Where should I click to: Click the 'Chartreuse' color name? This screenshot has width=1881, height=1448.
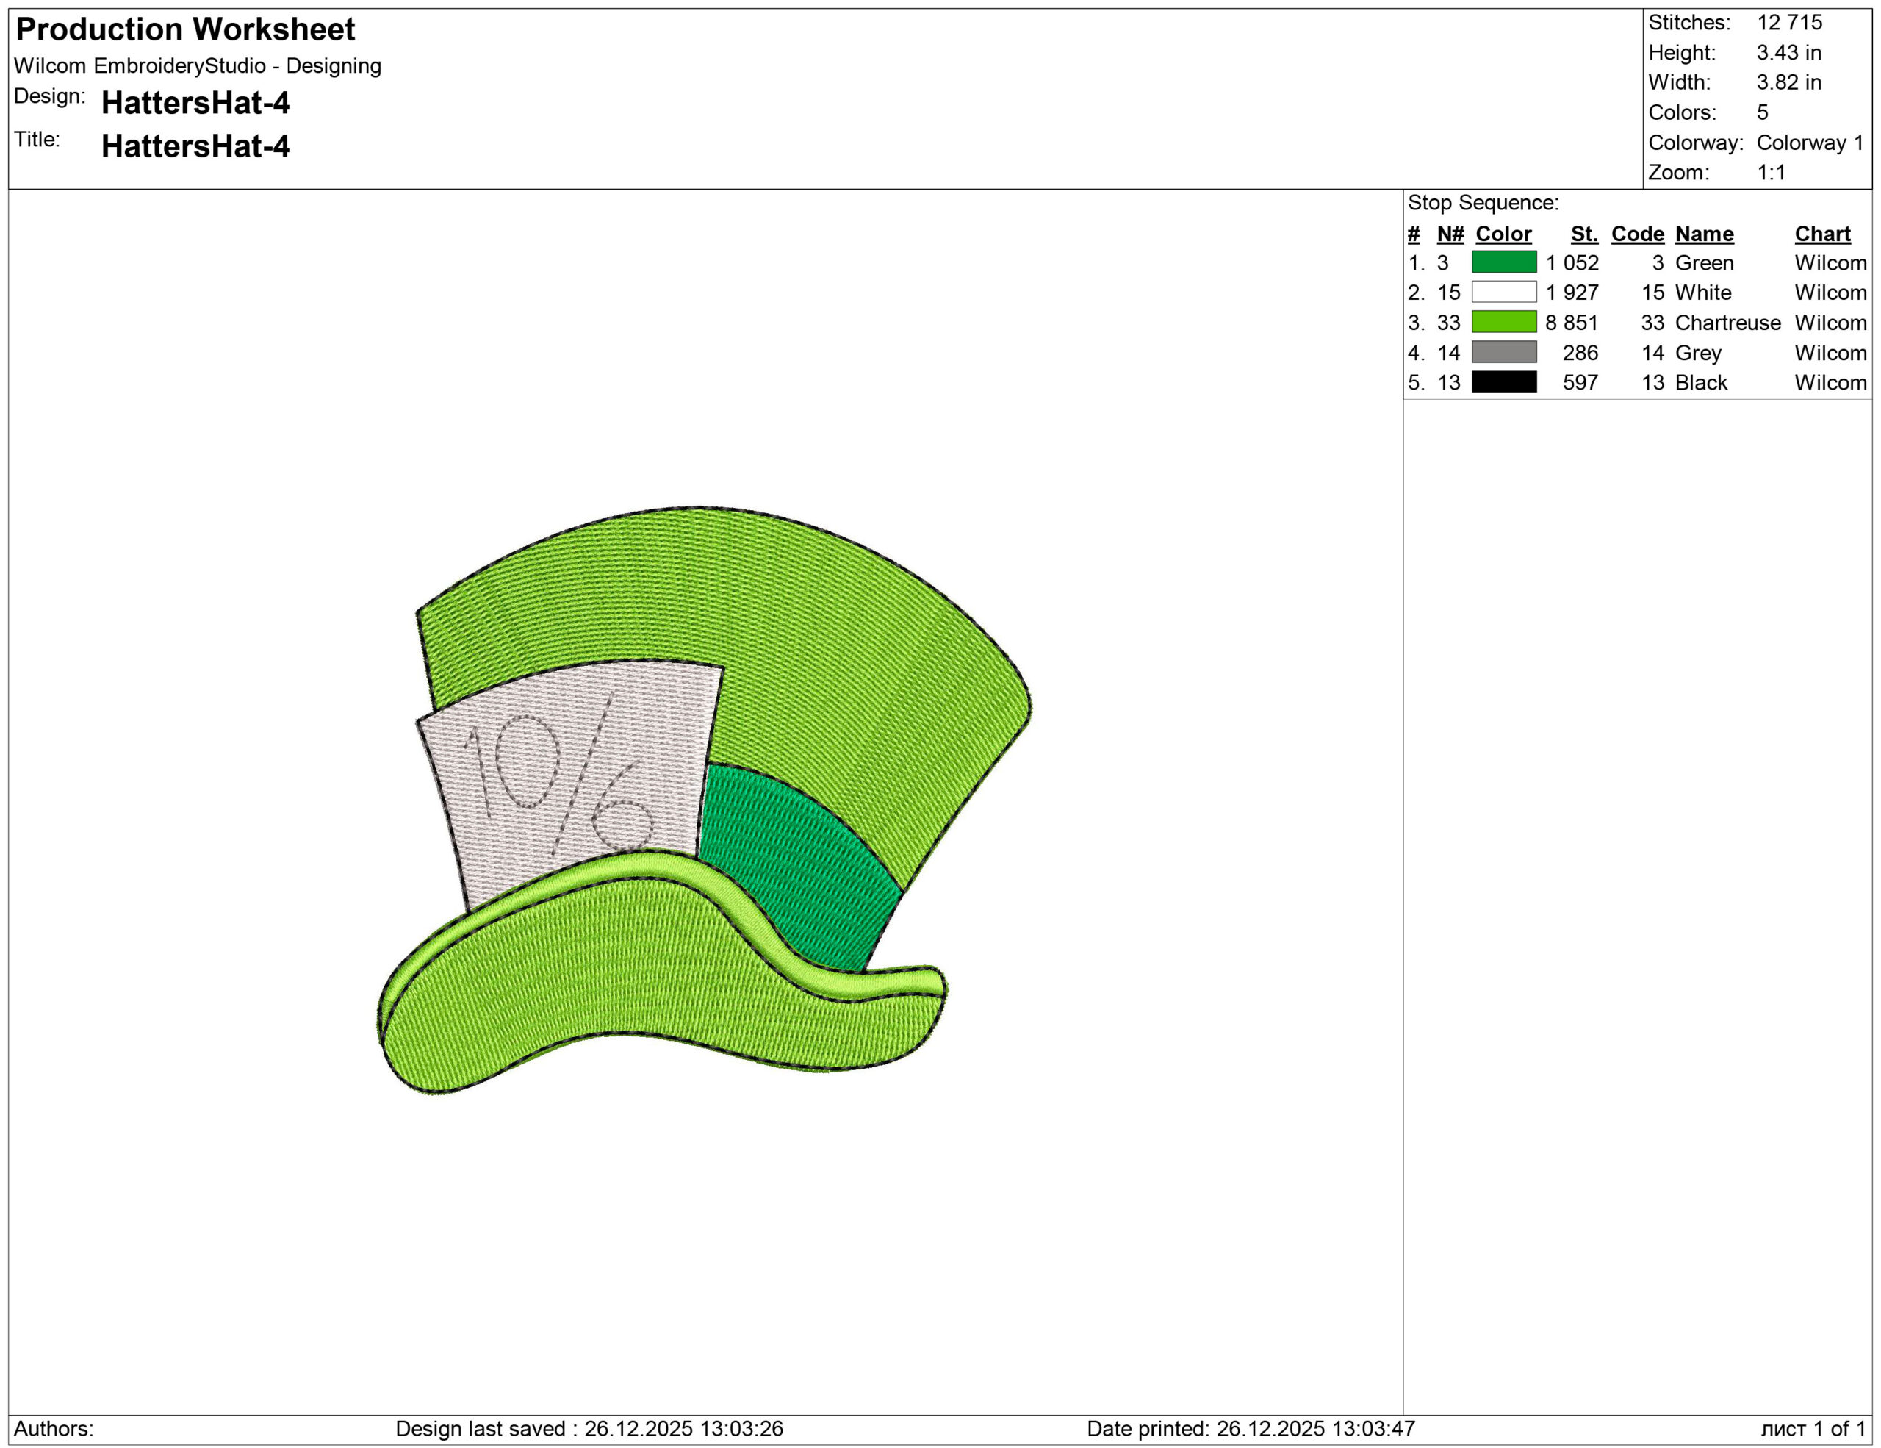1727,323
